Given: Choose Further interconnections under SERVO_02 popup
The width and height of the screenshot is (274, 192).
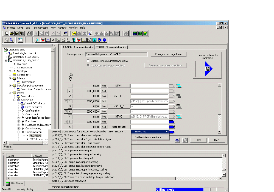Looking at the screenshot, I should click(149, 137).
